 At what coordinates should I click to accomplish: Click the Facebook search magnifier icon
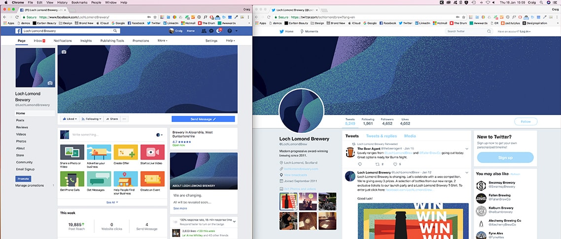115,31
